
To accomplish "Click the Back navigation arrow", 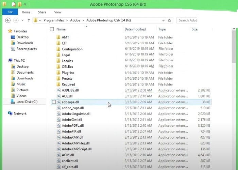I will click(8, 20).
